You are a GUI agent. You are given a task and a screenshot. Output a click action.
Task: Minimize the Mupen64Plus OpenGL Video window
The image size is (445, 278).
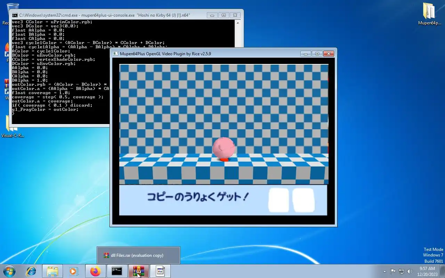(306, 54)
